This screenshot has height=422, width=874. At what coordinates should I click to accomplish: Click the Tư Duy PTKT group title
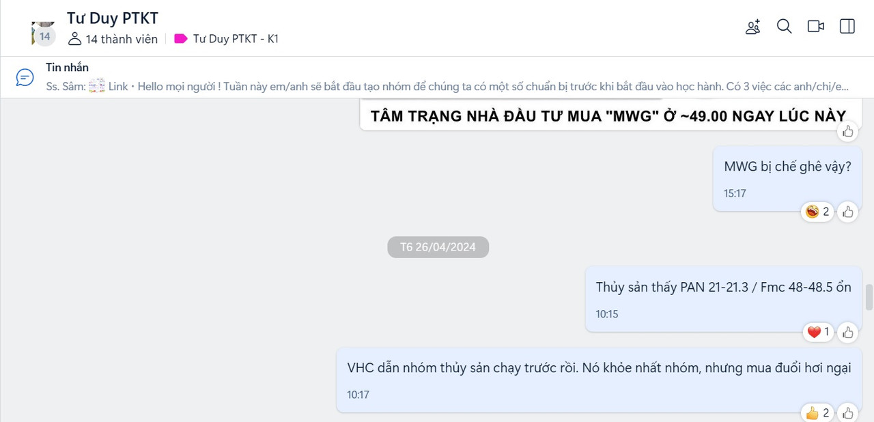point(113,18)
